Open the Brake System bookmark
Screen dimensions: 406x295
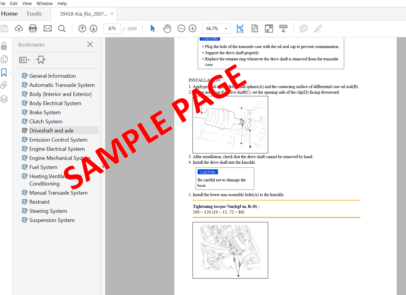pos(45,112)
